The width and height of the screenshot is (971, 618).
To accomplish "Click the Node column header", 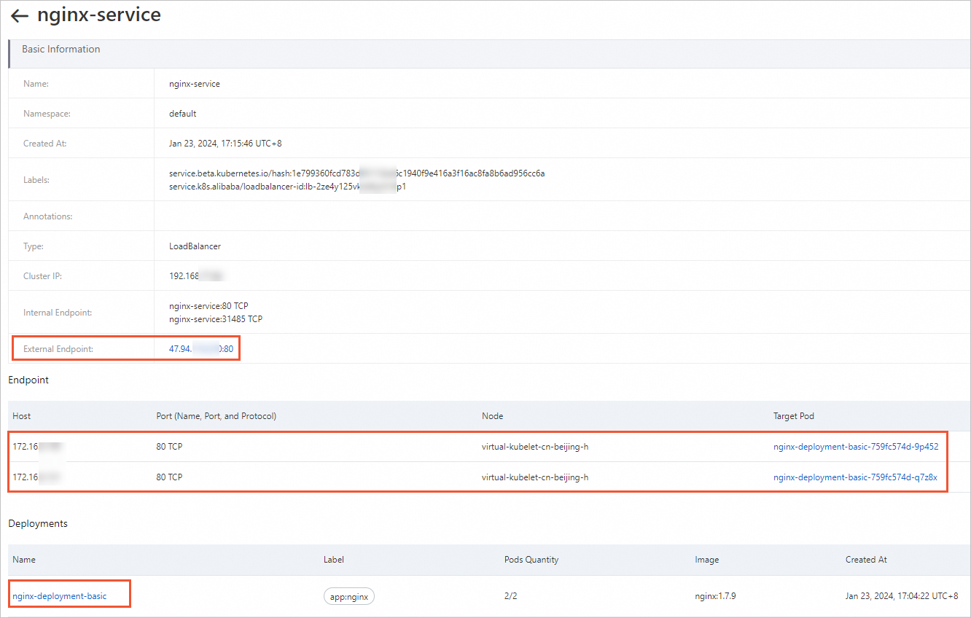I will pyautogui.click(x=492, y=416).
